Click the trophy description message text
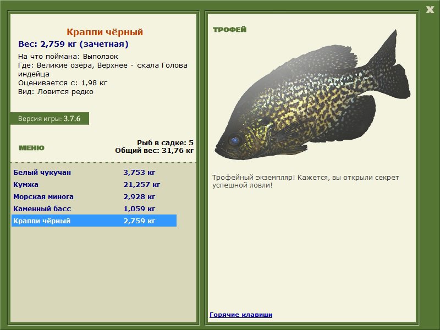The image size is (440, 330). (x=305, y=182)
